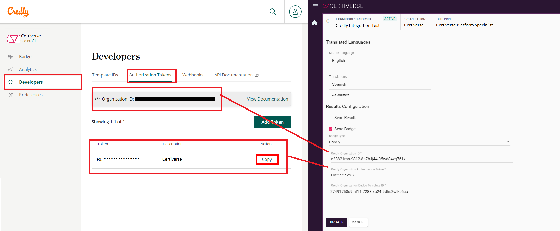
Task: Click the UPDATE button
Action: point(336,222)
